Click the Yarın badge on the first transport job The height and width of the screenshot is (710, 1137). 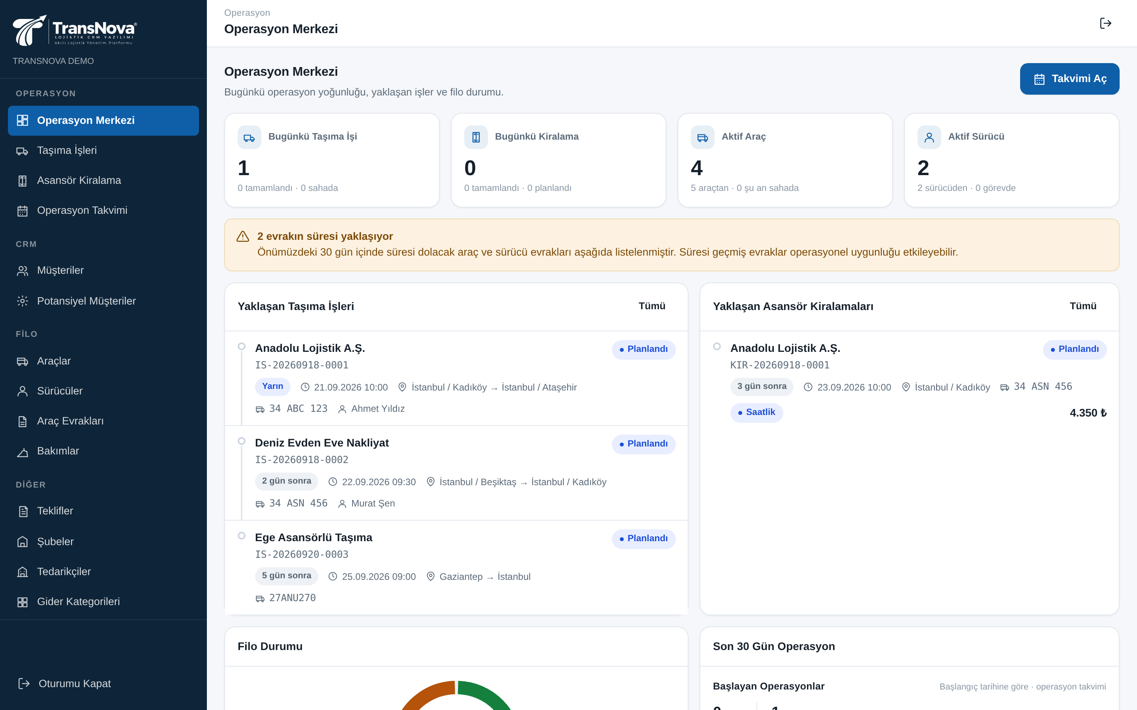click(272, 387)
